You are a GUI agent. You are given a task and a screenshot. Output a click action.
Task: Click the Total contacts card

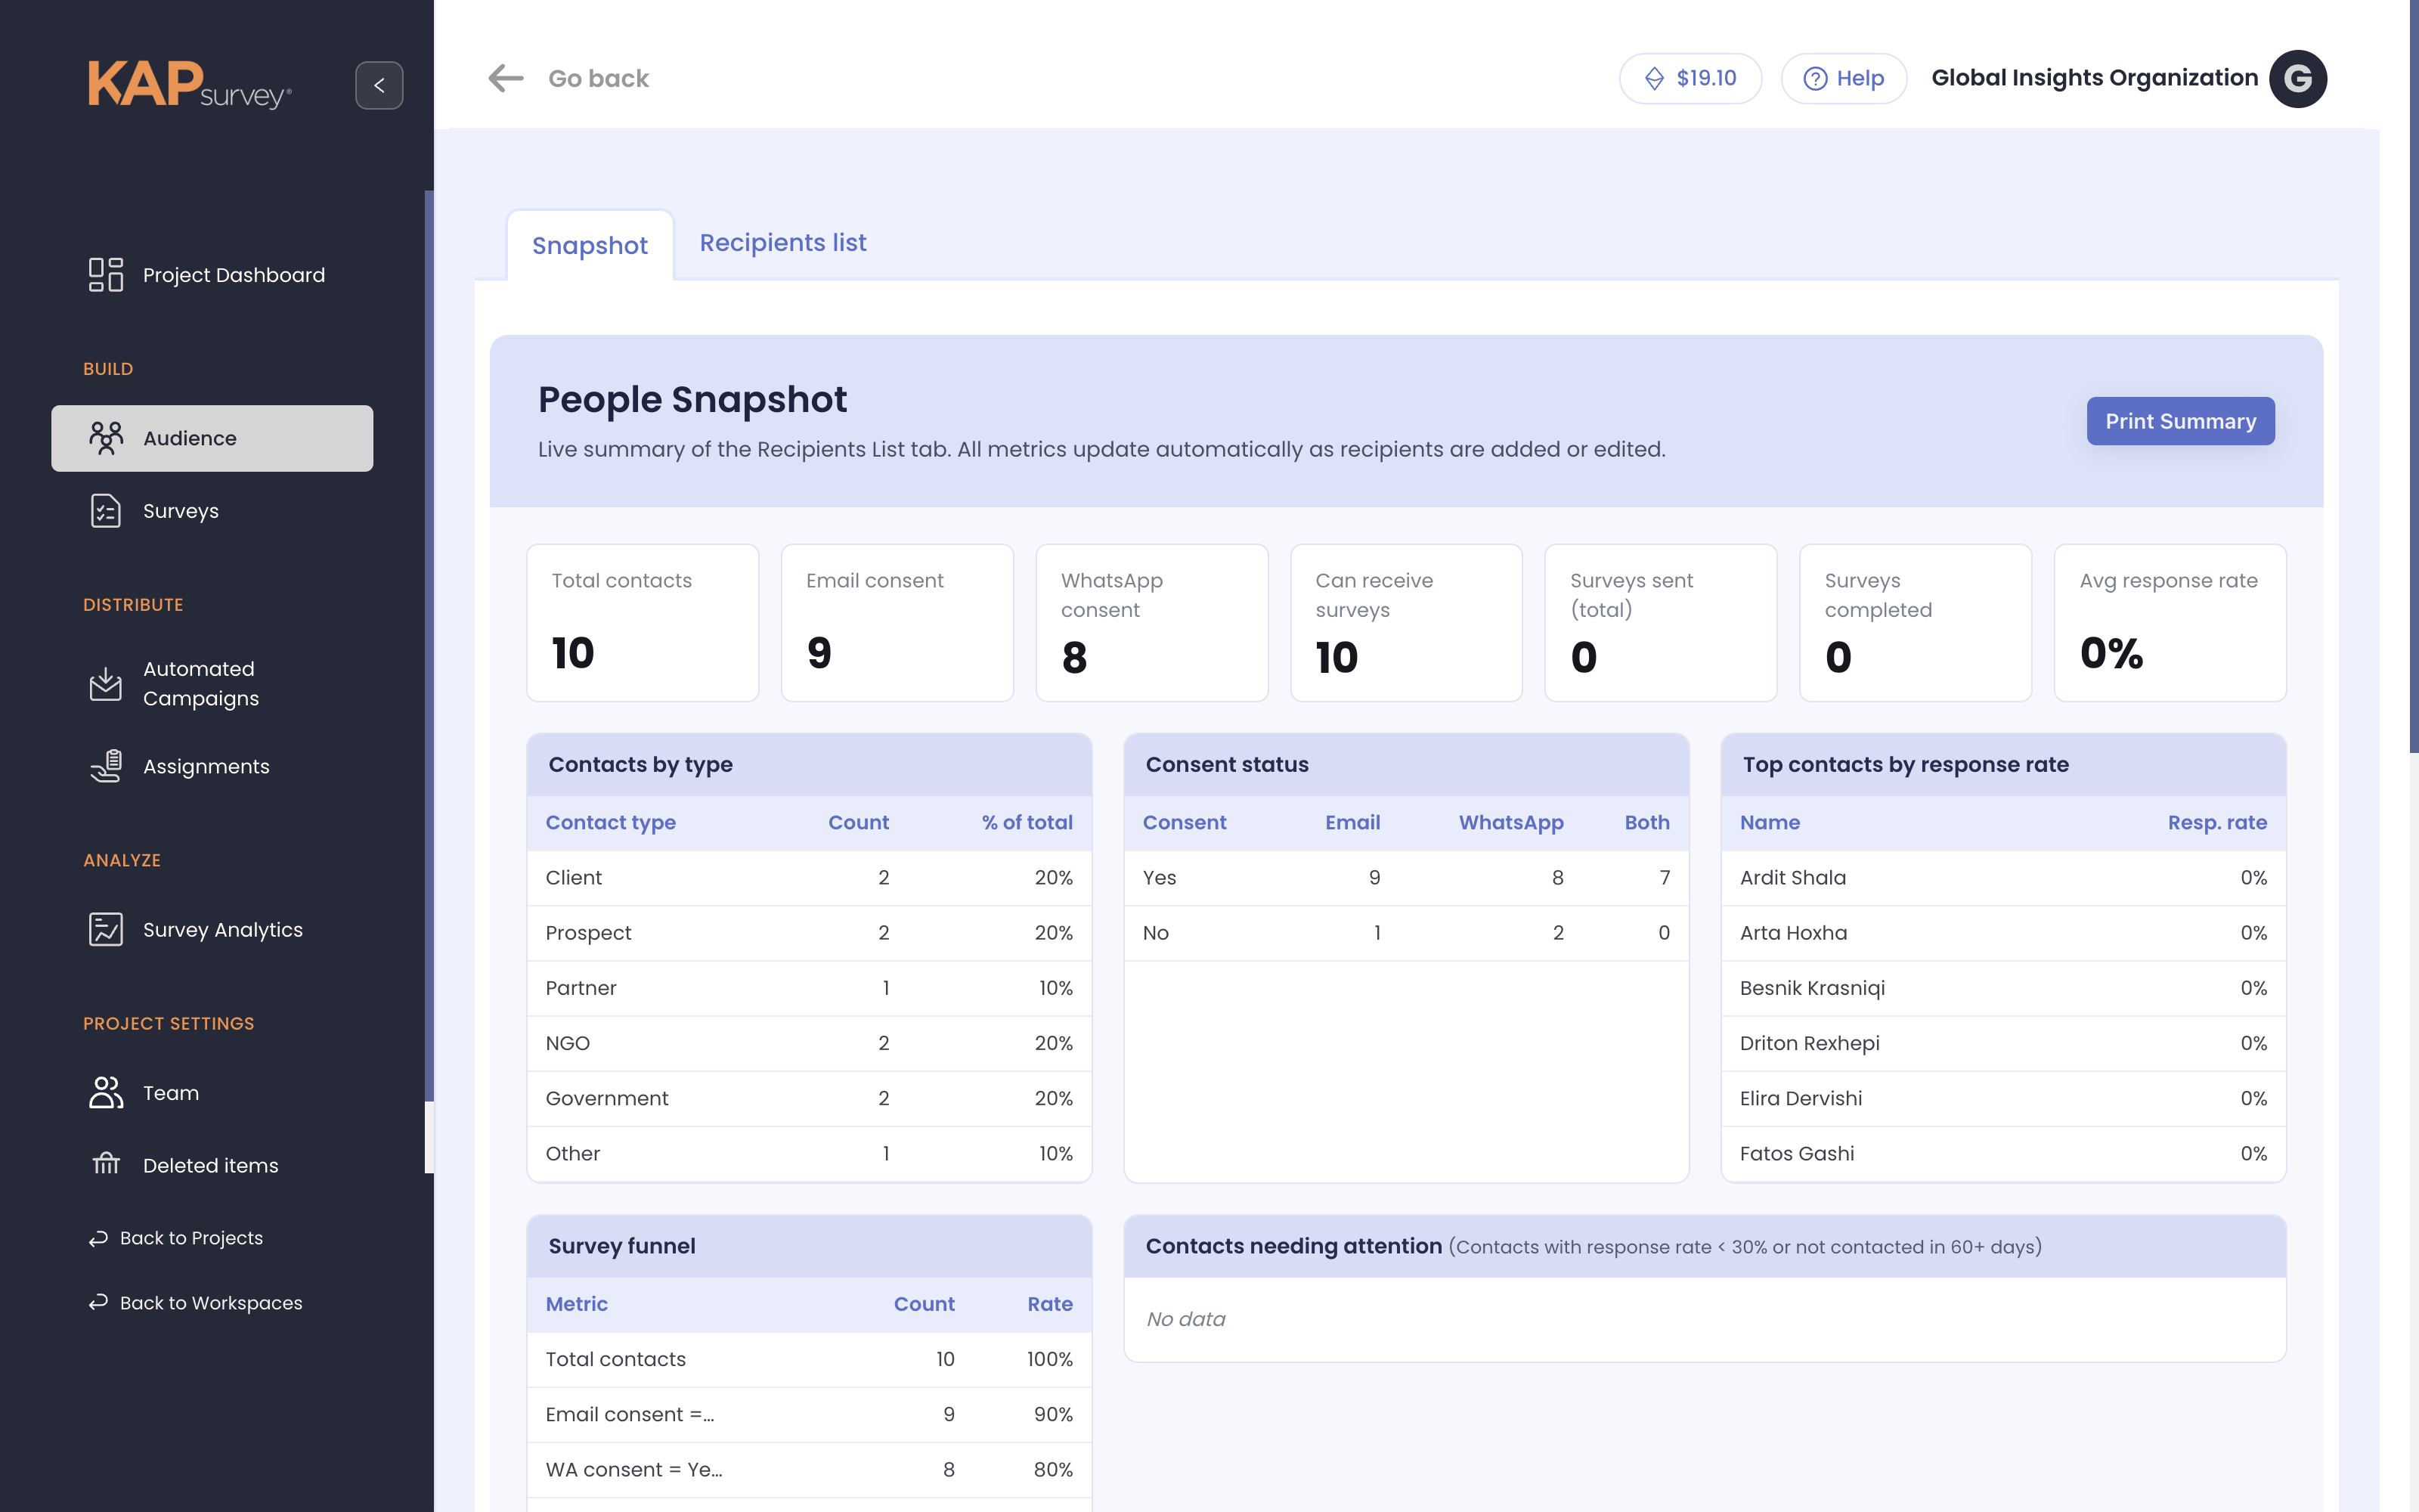coord(643,623)
